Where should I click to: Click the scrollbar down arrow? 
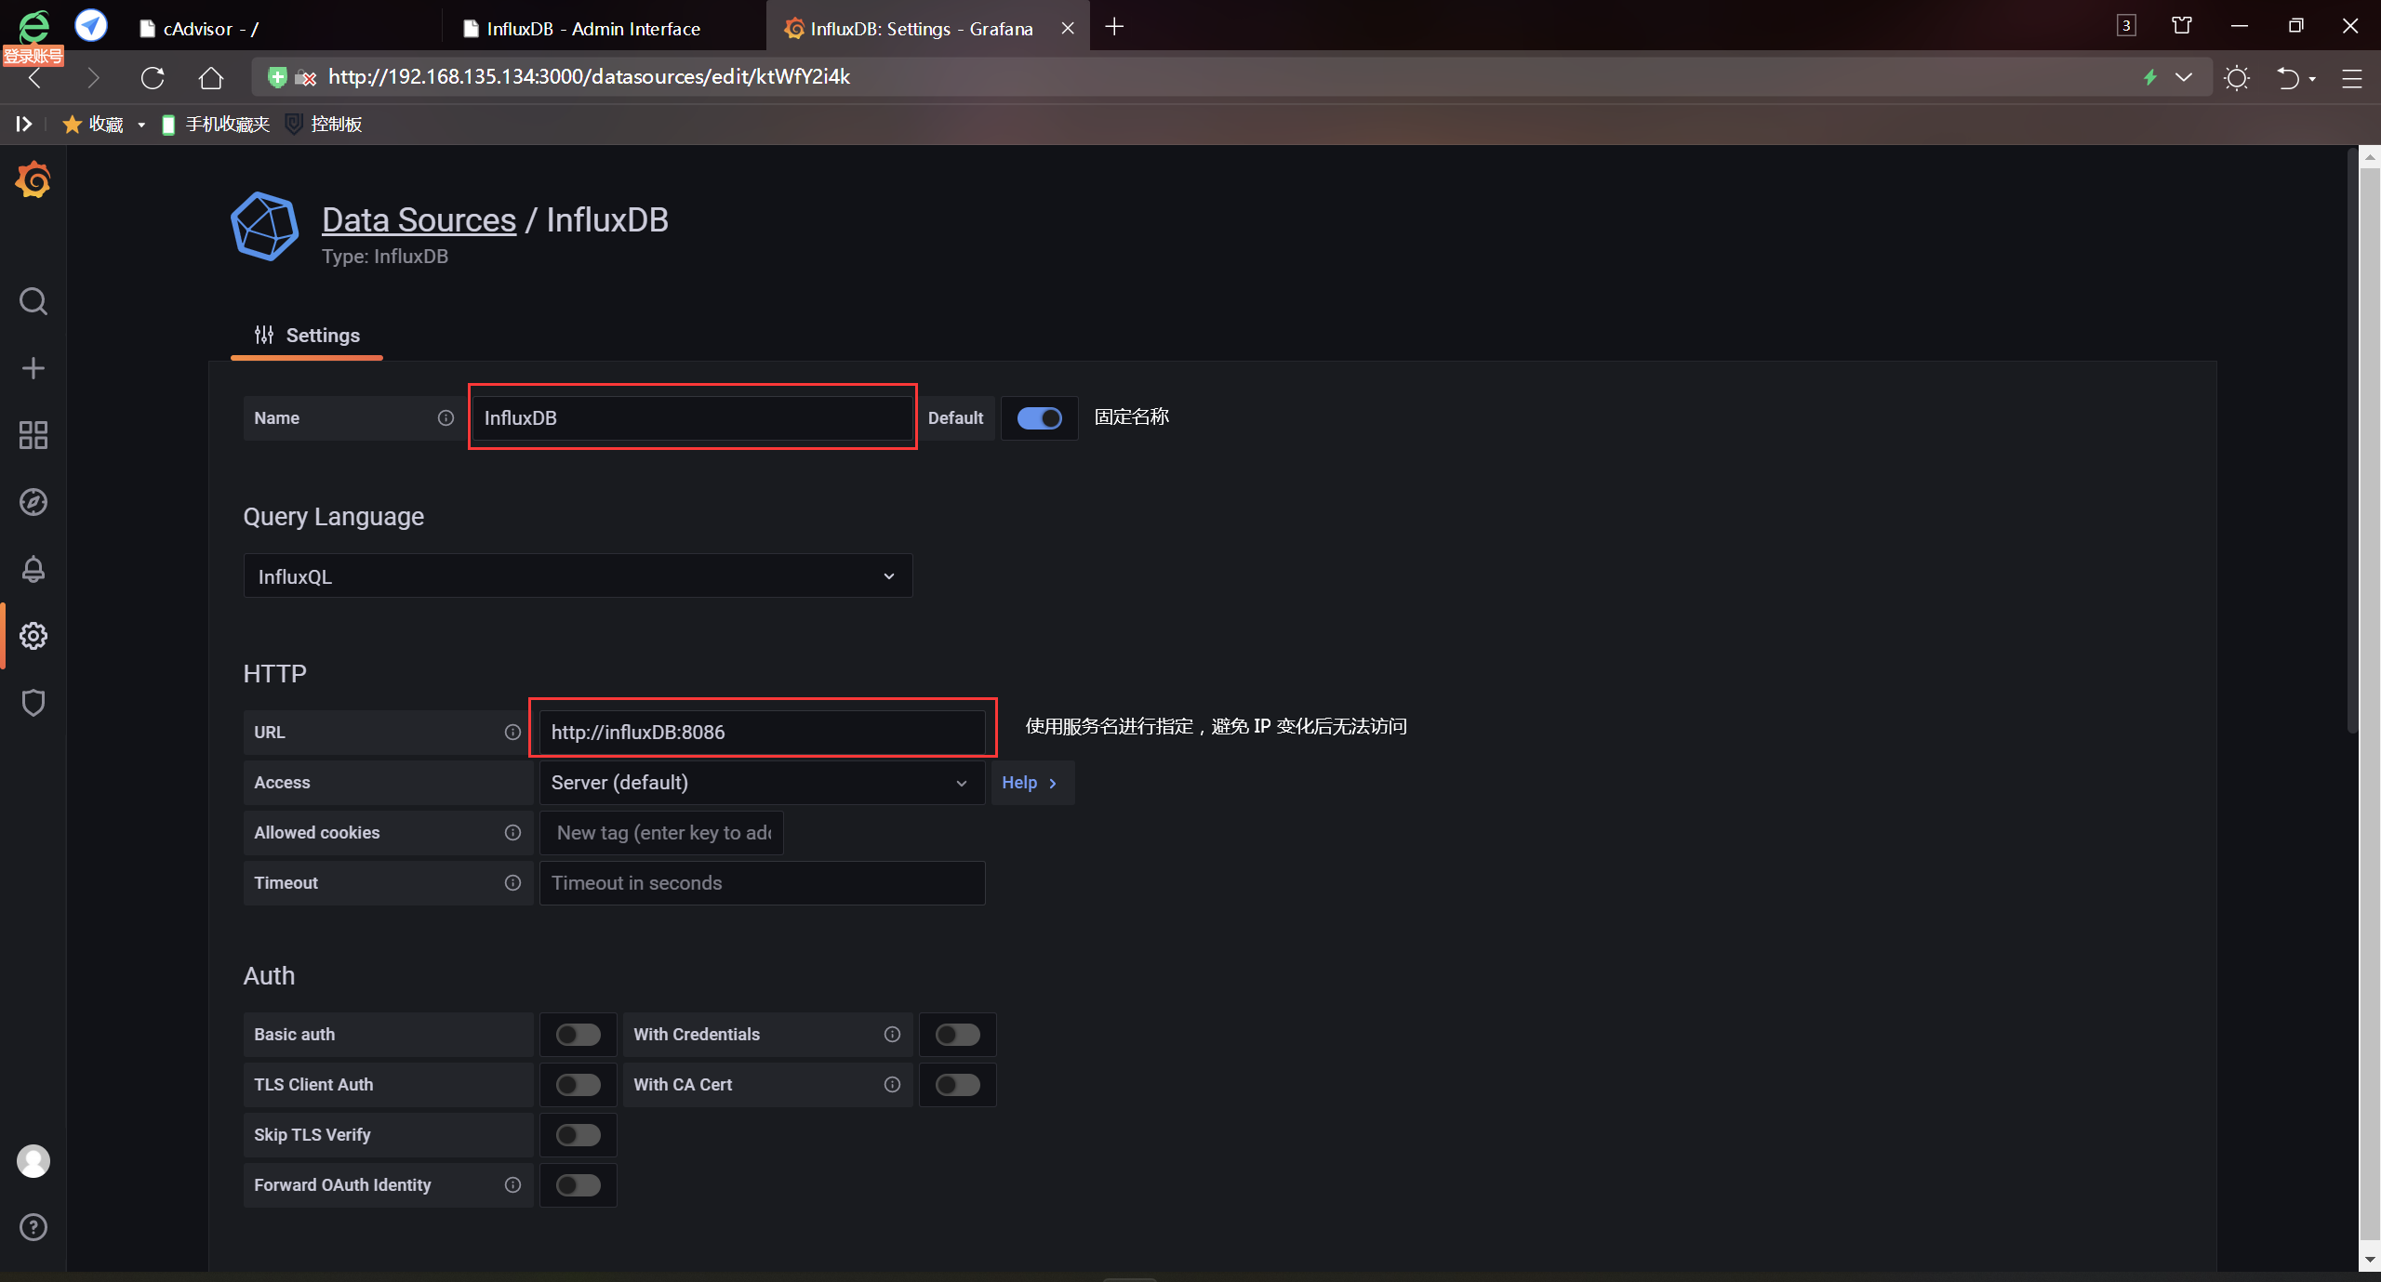coord(2369,1261)
